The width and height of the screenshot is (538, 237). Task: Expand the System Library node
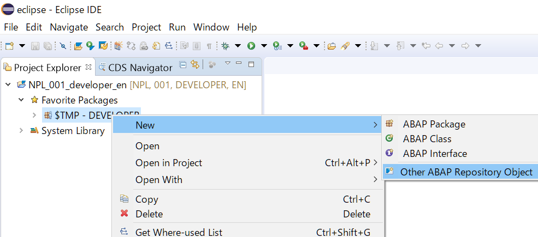click(x=21, y=131)
